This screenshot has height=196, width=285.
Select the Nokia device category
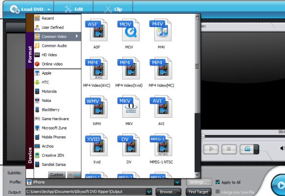[57, 100]
